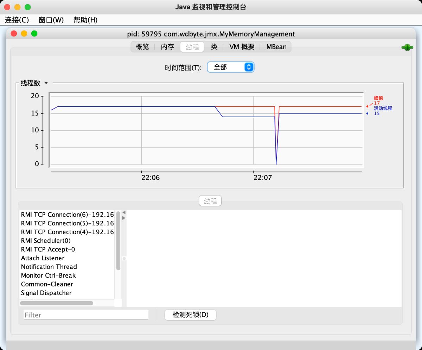The width and height of the screenshot is (422, 350).
Task: Expand split pane with right arrow
Action: [124, 218]
